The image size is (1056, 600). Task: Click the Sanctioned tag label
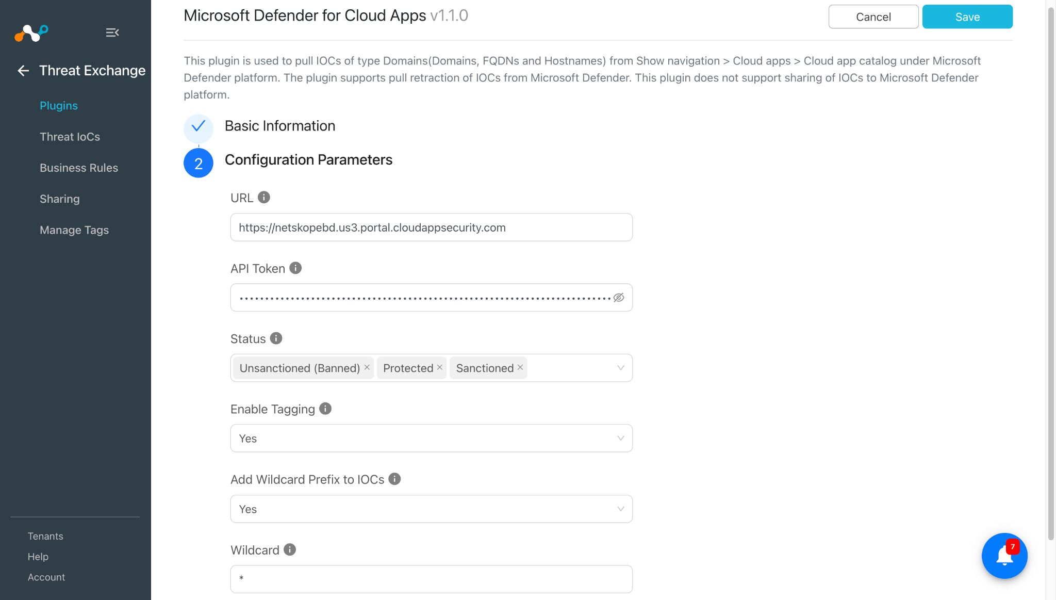tap(485, 368)
